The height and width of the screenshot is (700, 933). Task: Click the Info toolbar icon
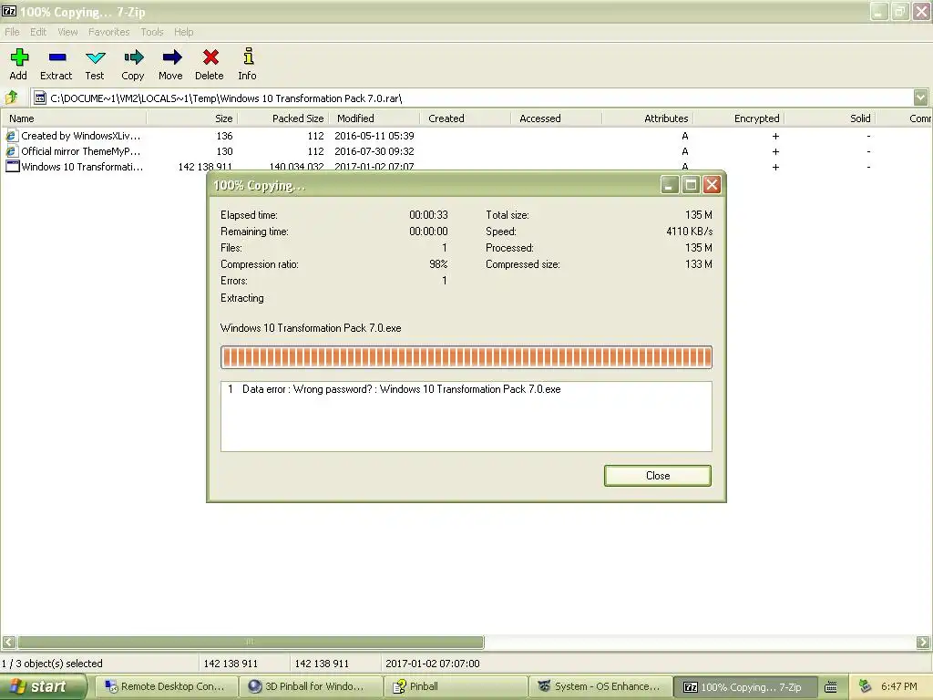248,57
